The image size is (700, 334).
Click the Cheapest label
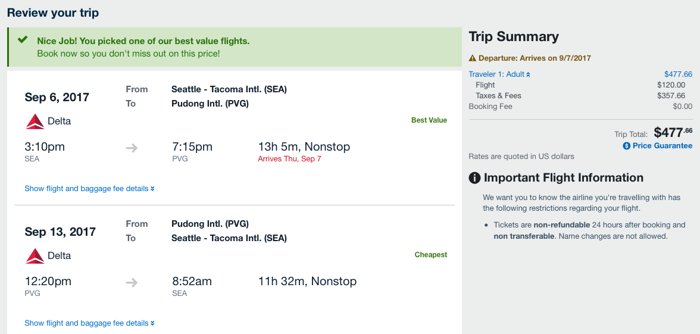(x=430, y=255)
